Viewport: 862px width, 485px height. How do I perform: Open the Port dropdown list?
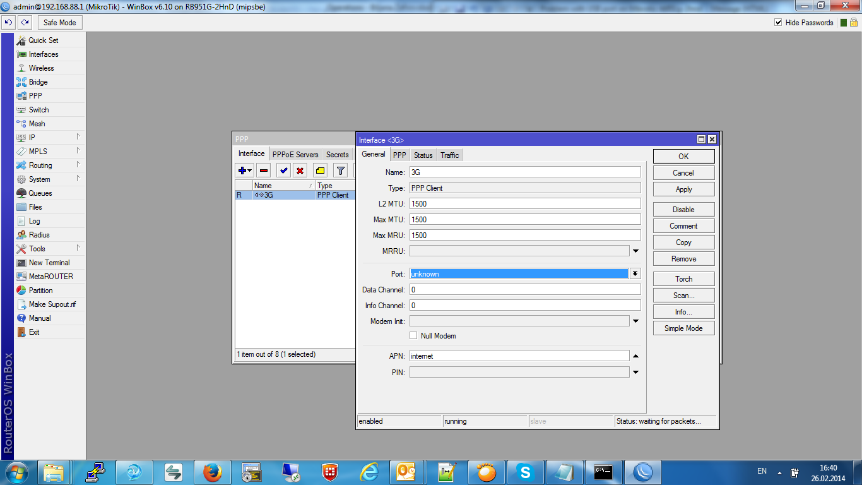[x=635, y=274]
